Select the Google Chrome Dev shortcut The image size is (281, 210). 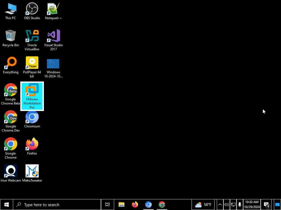(11, 121)
